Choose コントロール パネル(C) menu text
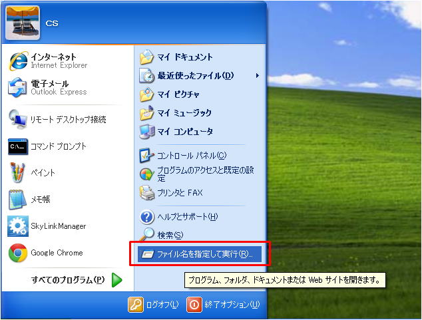This screenshot has height=320, width=422. [192, 156]
